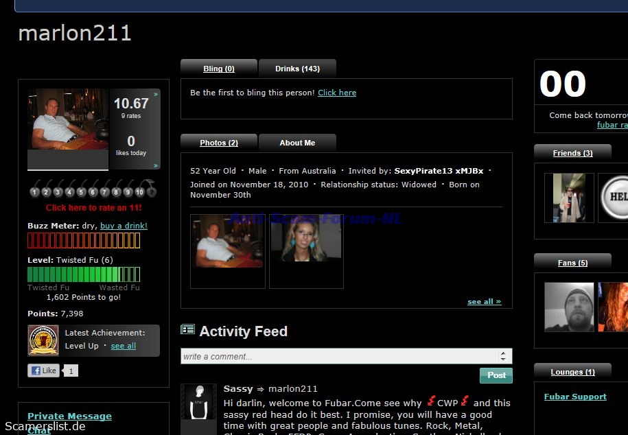Image resolution: width=628 pixels, height=435 pixels.
Task: Click the Latest Achievement badge icon
Action: pos(43,340)
